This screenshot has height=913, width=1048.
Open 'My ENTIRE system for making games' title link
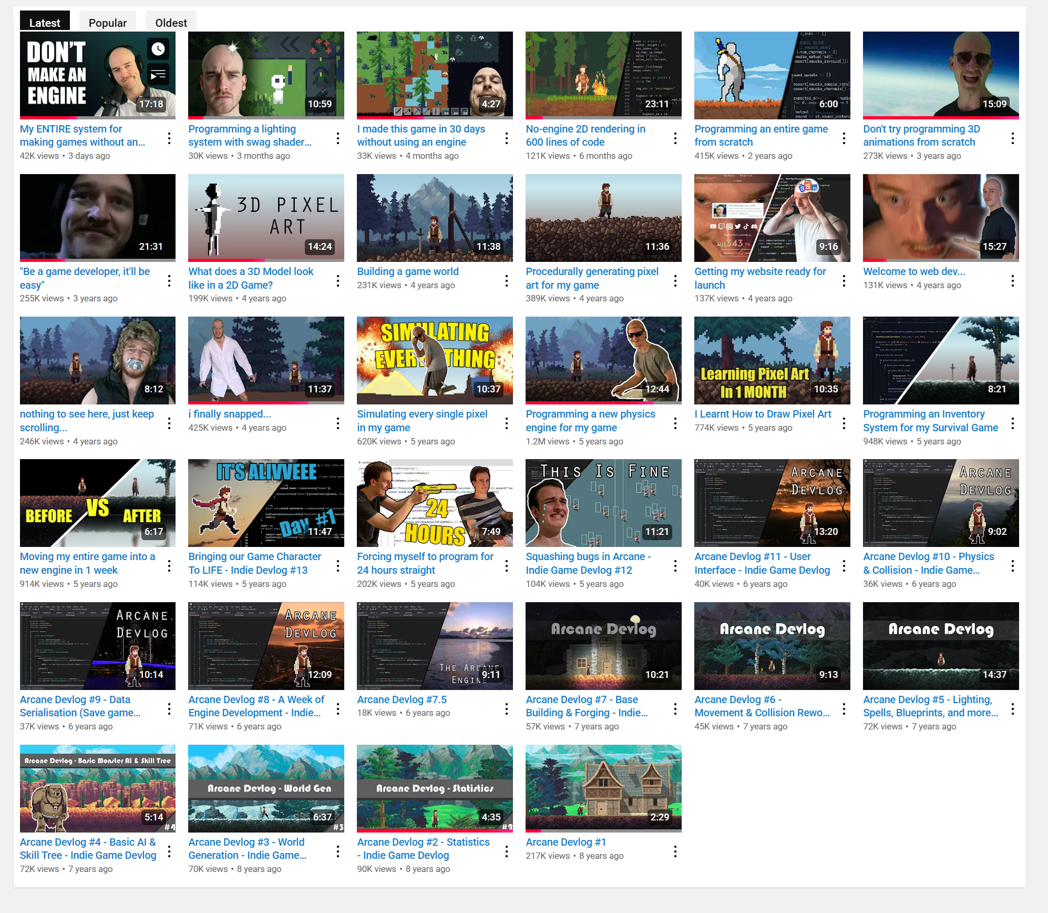[83, 136]
